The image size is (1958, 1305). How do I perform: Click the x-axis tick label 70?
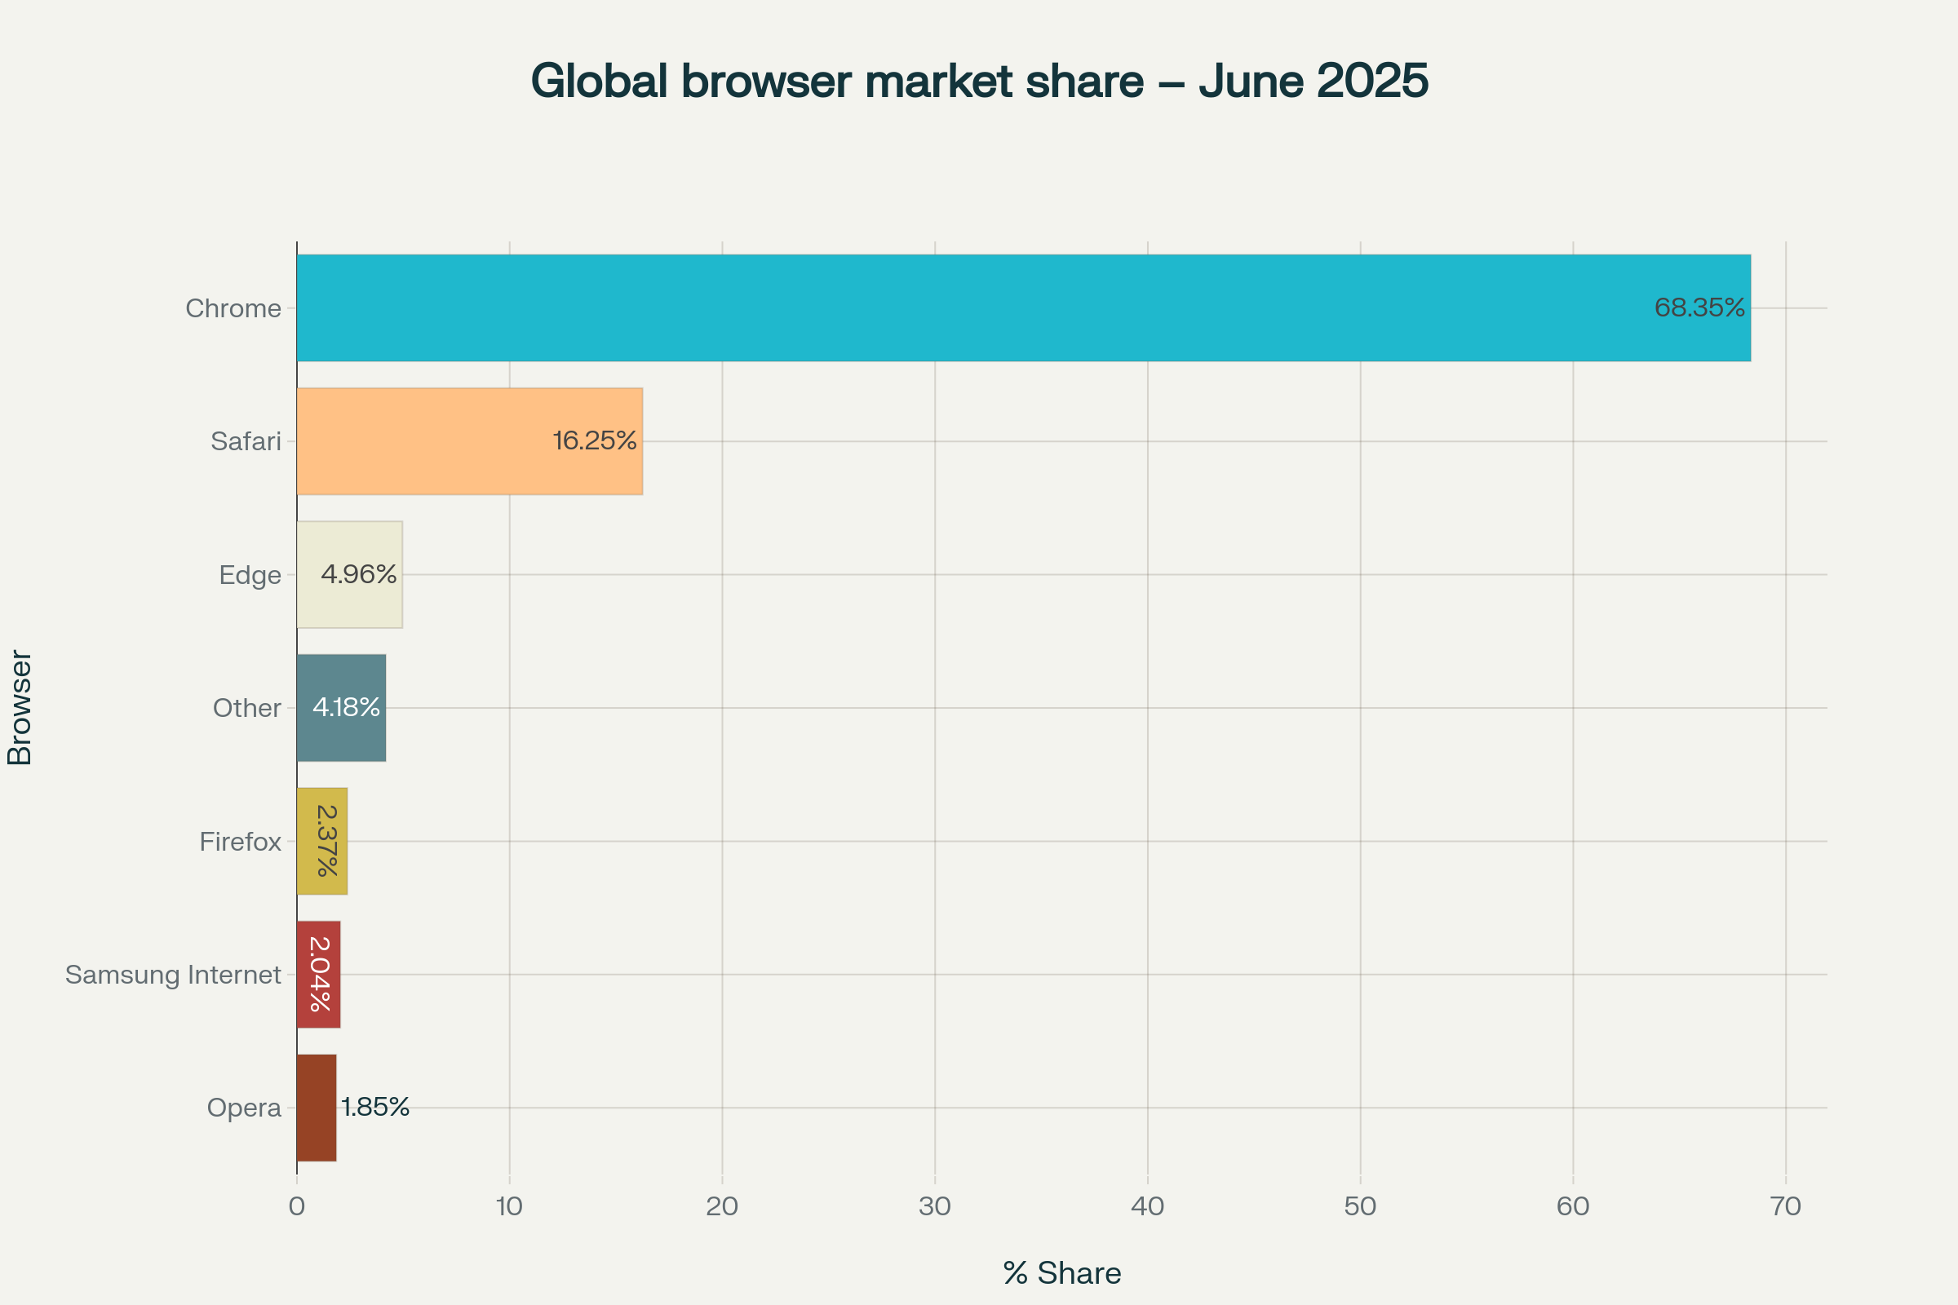(1786, 1206)
